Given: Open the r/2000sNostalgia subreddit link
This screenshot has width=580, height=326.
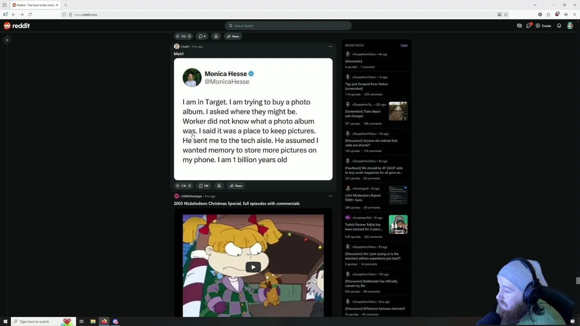Looking at the screenshot, I should pyautogui.click(x=191, y=196).
